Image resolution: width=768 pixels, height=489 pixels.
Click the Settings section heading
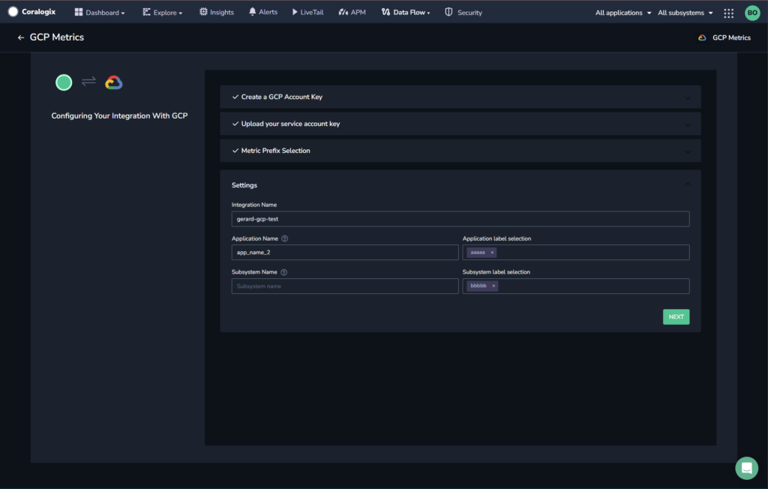244,185
